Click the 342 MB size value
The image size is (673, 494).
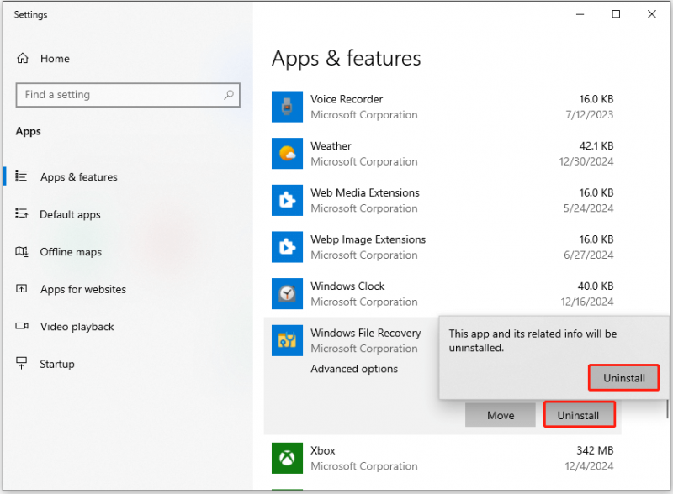(595, 450)
